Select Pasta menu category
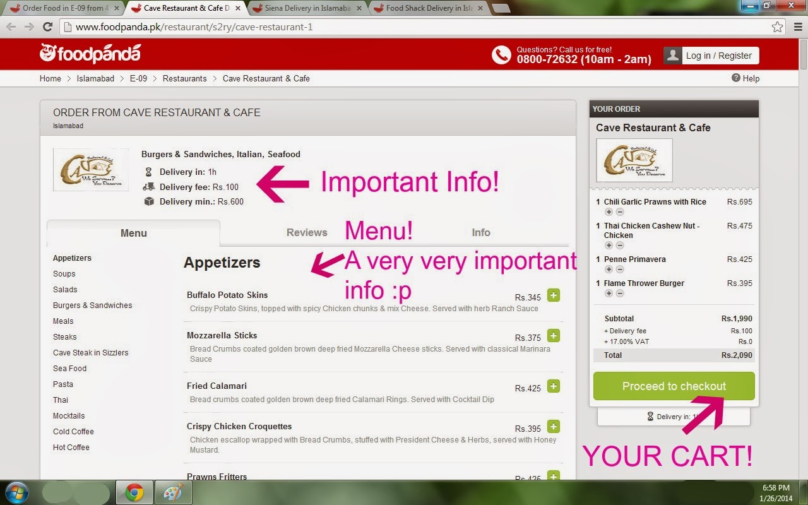Image resolution: width=808 pixels, height=505 pixels. (63, 384)
